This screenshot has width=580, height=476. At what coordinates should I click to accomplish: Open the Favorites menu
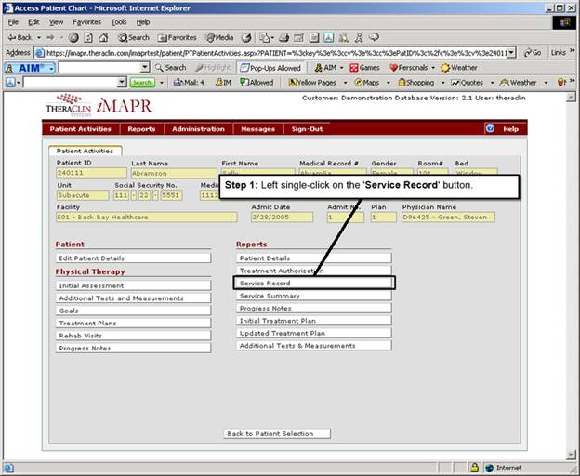coord(86,21)
